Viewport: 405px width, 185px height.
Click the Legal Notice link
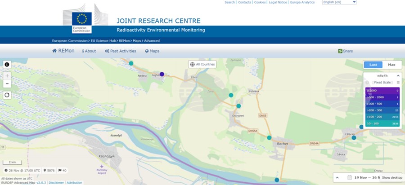click(278, 2)
